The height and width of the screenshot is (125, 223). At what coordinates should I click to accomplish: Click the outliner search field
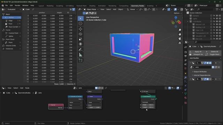(x=205, y=9)
